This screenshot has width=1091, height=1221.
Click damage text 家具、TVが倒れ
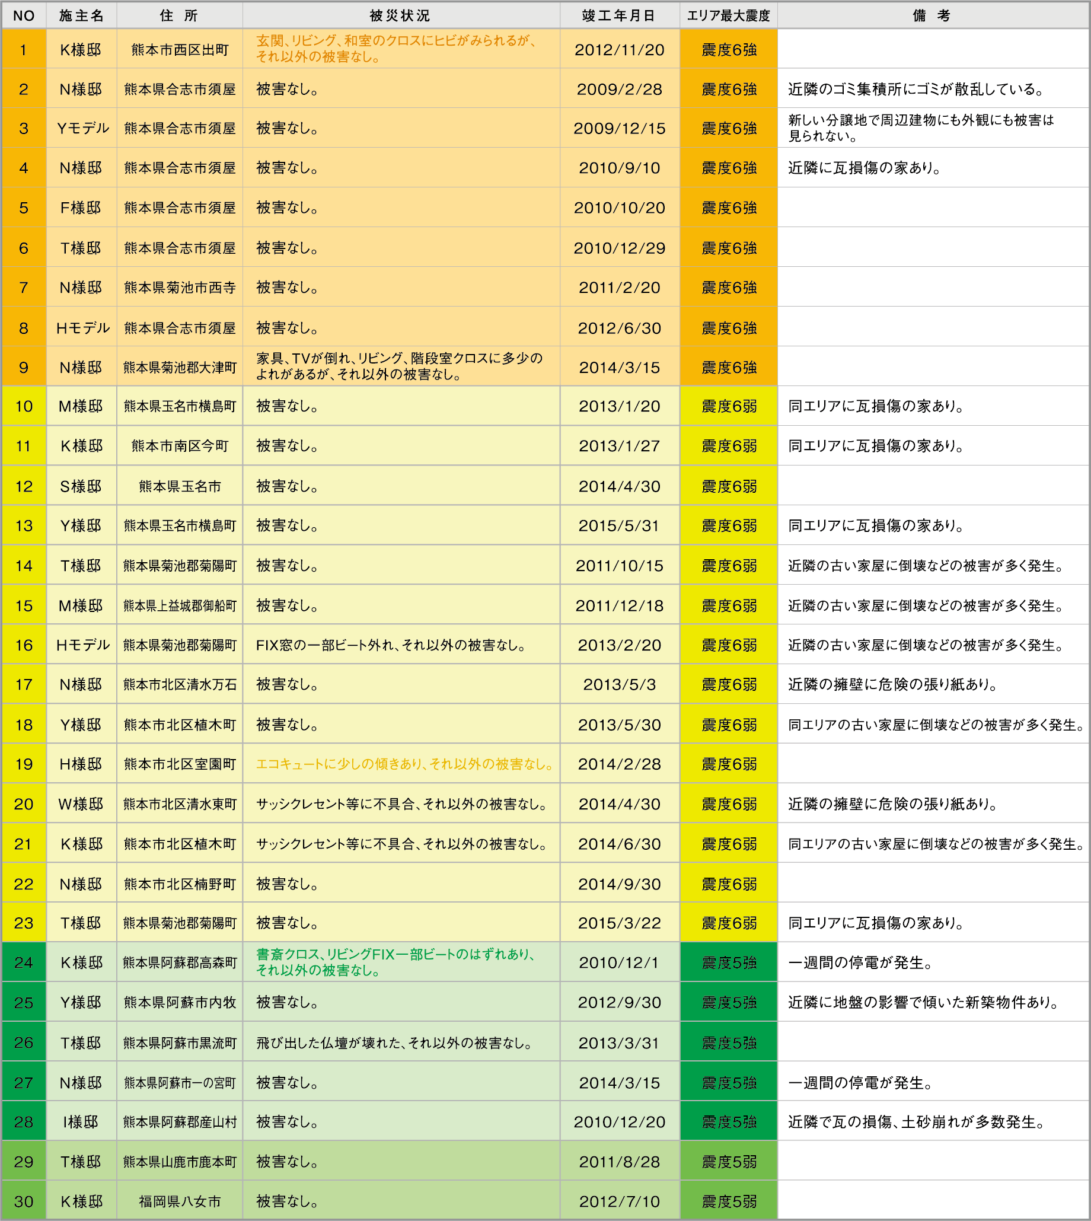[399, 366]
